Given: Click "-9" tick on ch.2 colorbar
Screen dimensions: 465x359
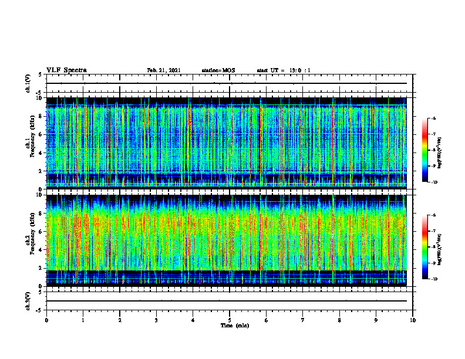Looking at the screenshot, I should [434, 263].
